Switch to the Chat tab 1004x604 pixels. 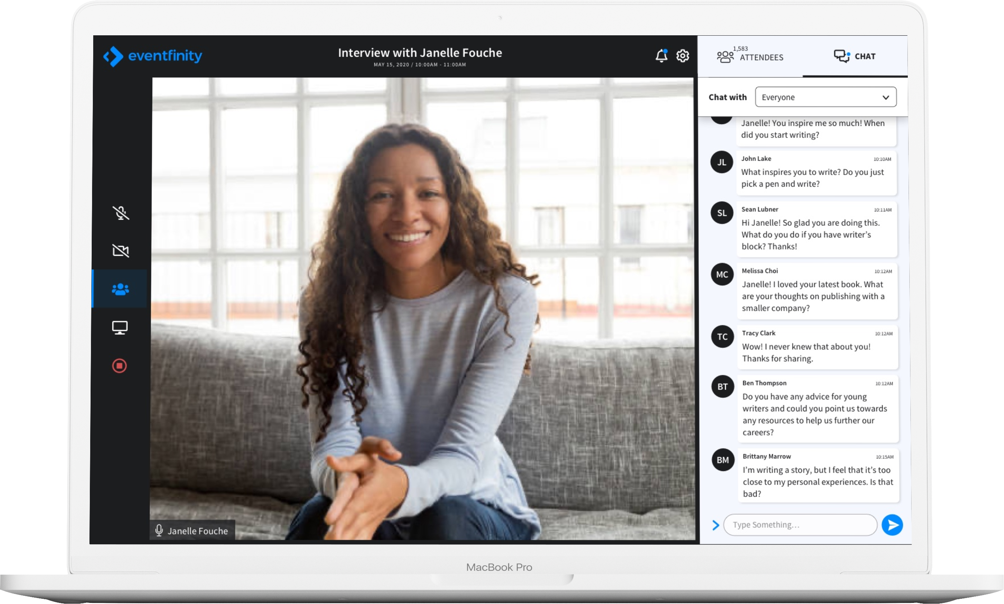tap(854, 56)
